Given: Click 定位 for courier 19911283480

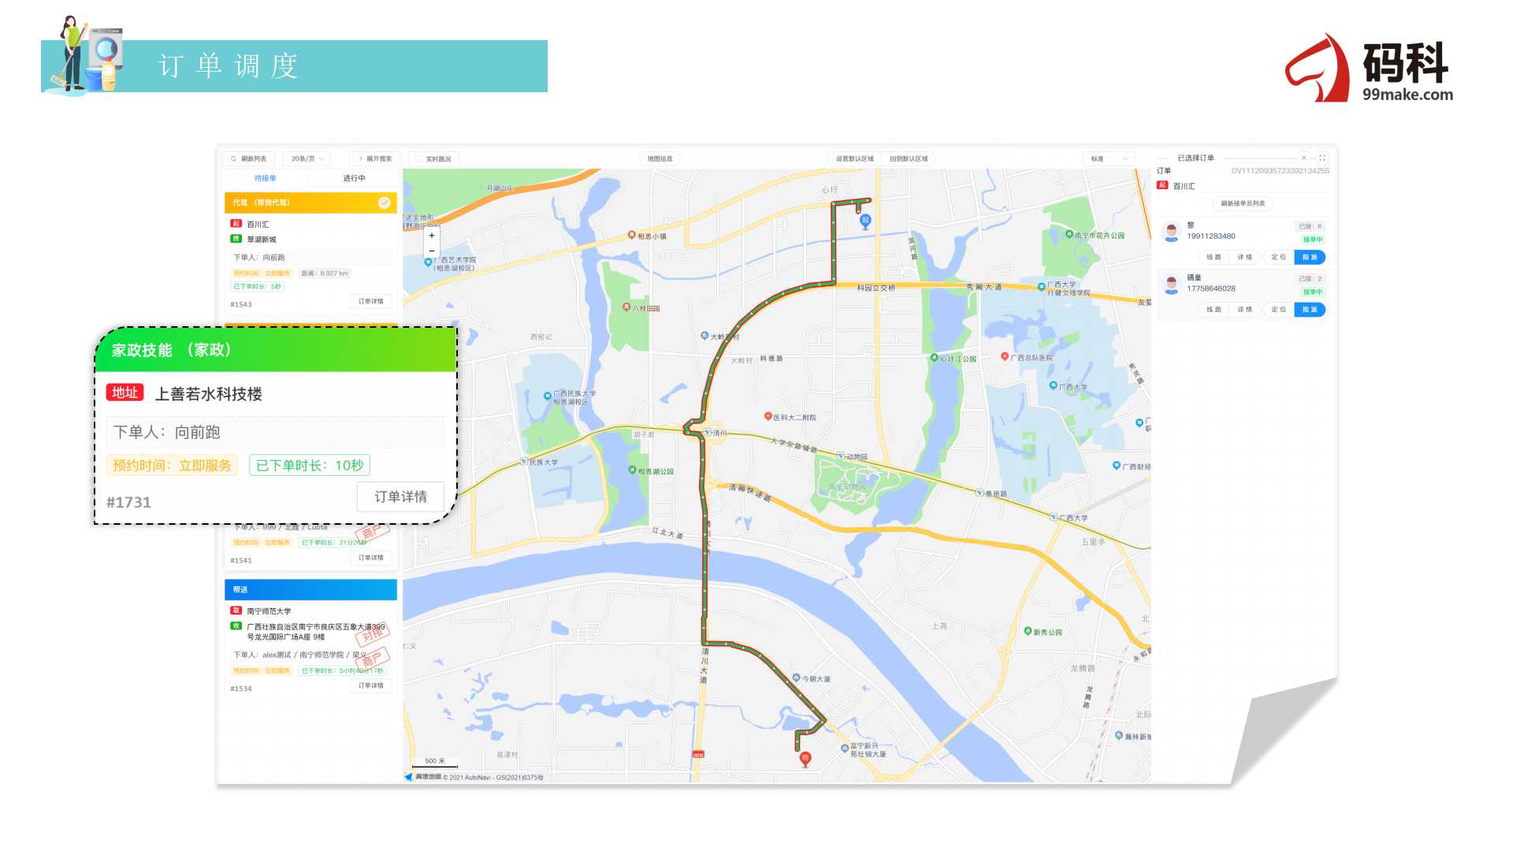Looking at the screenshot, I should point(1278,257).
